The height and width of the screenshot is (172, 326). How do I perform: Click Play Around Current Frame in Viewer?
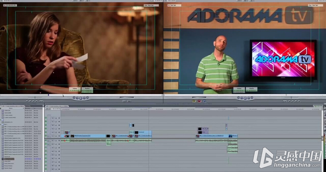(x=84, y=98)
